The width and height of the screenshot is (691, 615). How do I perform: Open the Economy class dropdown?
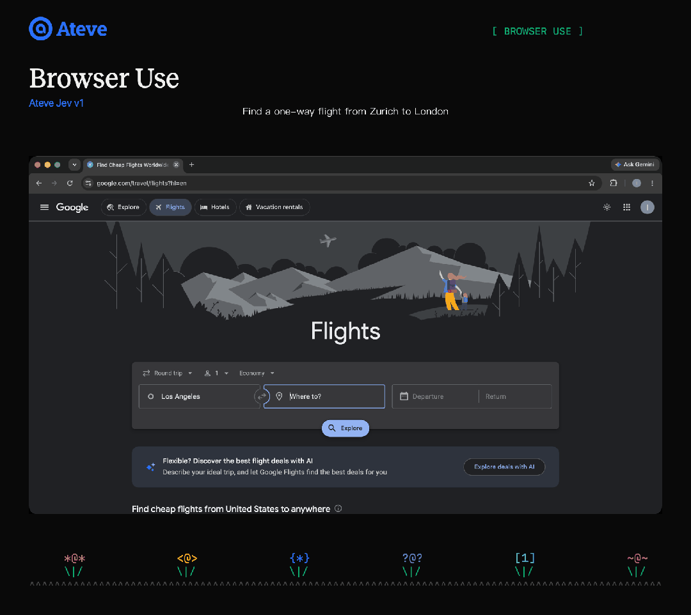point(257,373)
